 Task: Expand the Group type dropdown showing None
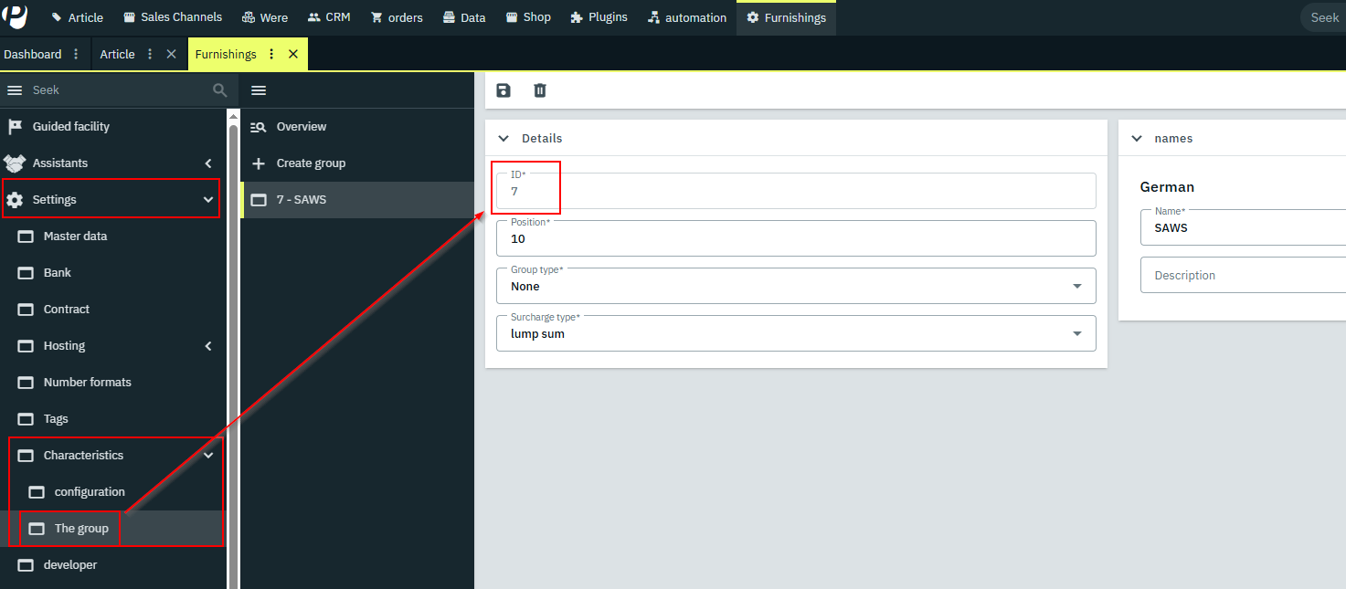tap(1077, 286)
